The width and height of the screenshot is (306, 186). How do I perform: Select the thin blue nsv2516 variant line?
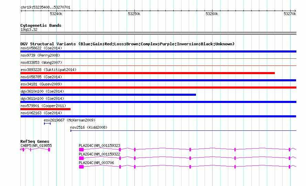click(x=184, y=130)
